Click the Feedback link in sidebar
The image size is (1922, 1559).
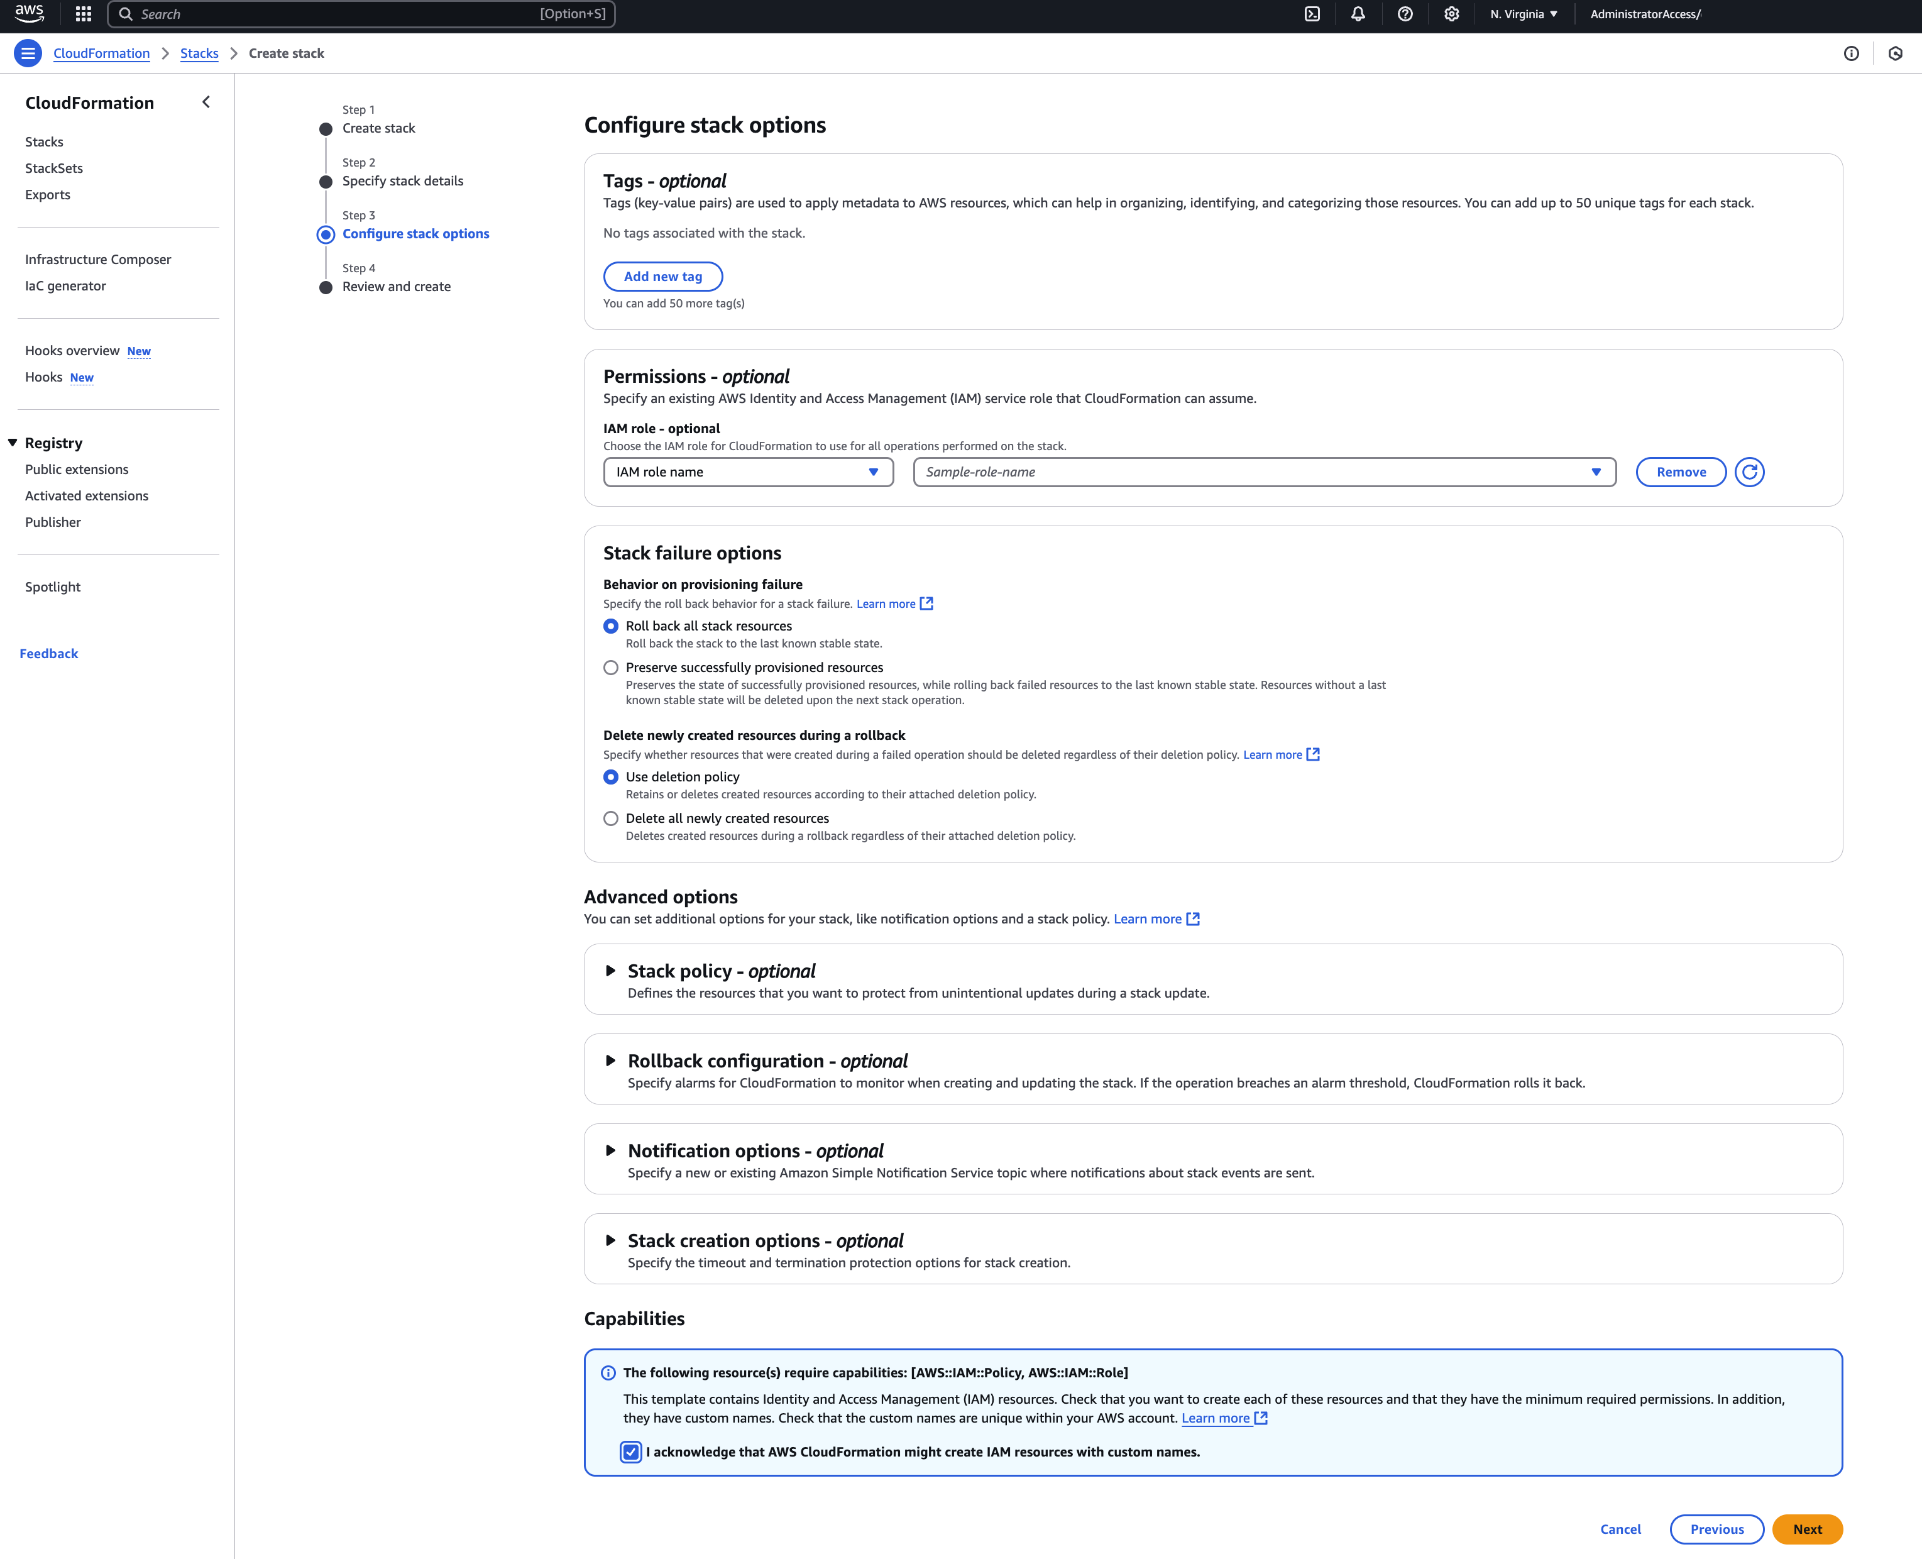click(48, 653)
